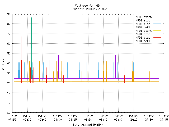
Task: Click the tall green spike peaking near 86 V
Action: click(32, 32)
